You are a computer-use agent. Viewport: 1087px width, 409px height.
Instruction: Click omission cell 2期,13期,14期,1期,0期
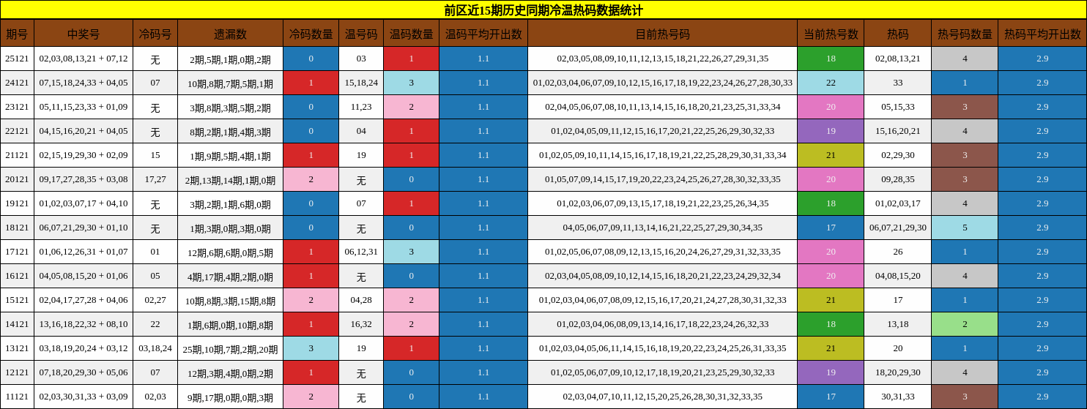point(230,179)
